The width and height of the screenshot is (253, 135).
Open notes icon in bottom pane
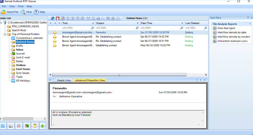[35, 126]
